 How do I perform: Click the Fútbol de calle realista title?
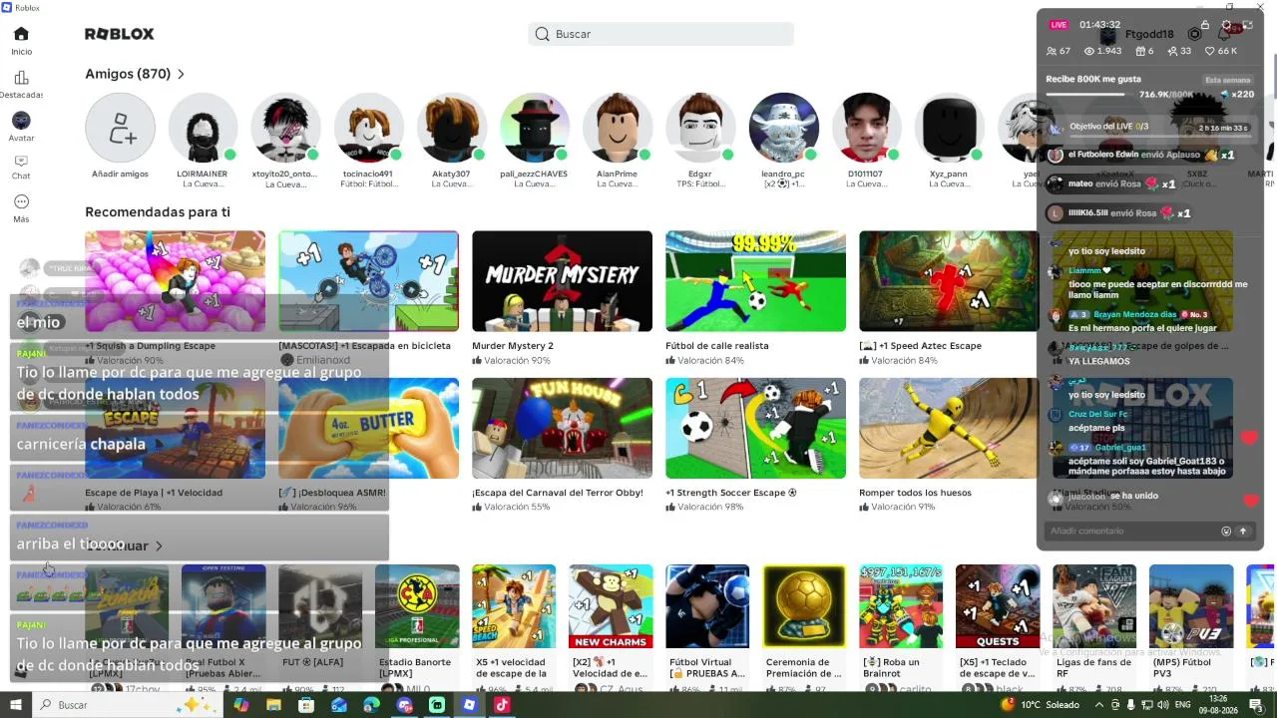717,346
